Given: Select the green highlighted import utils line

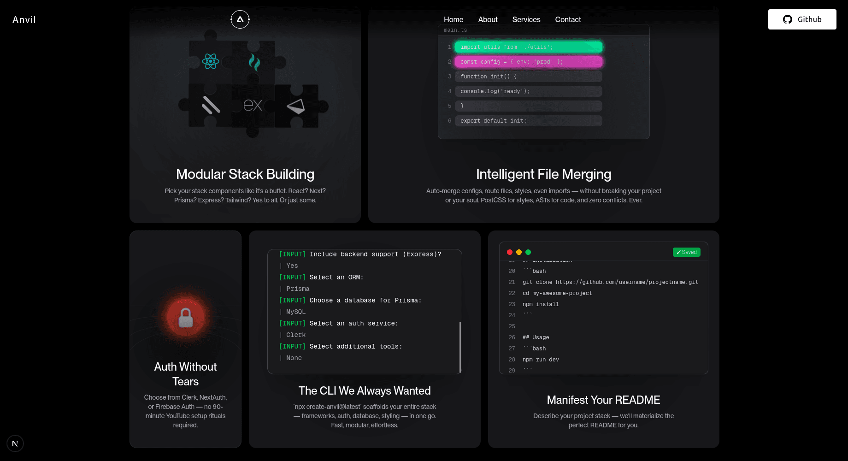Looking at the screenshot, I should click(528, 47).
